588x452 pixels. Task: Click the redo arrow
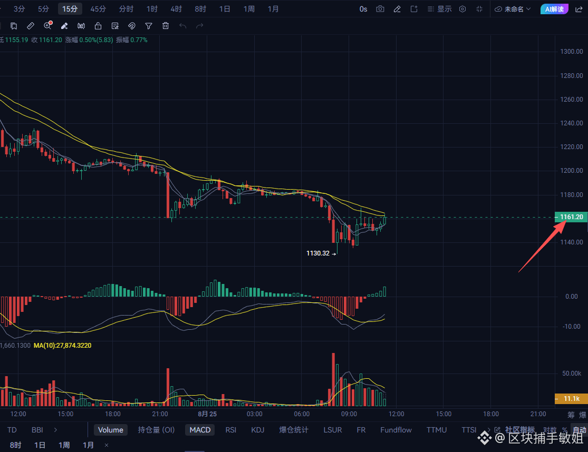click(x=199, y=26)
